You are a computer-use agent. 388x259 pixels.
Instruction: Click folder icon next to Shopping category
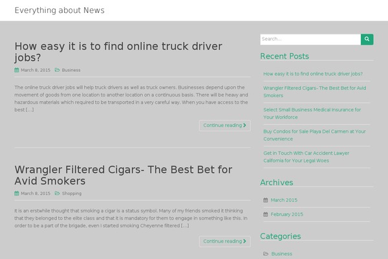coord(57,194)
